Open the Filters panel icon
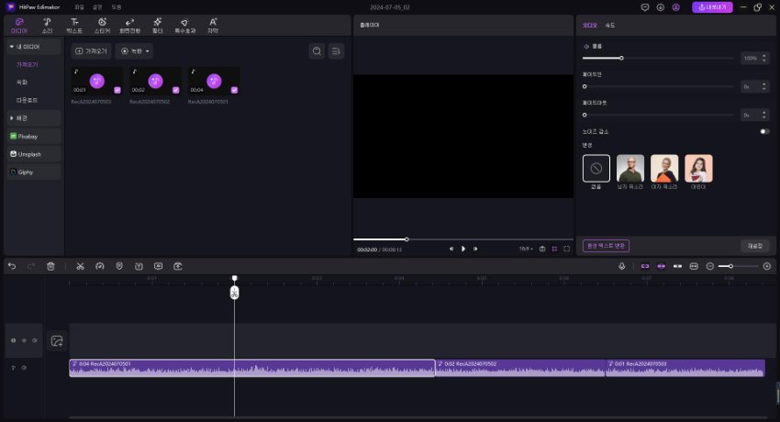This screenshot has width=780, height=422. [157, 25]
